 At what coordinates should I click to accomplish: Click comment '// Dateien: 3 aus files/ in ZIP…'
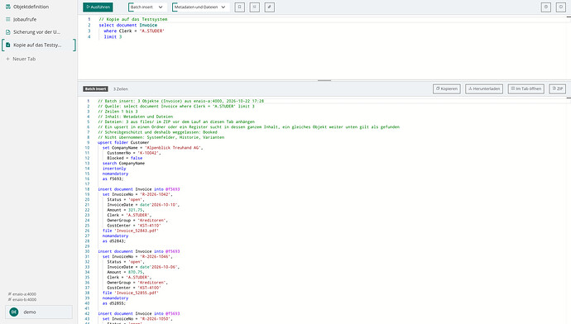pos(176,121)
